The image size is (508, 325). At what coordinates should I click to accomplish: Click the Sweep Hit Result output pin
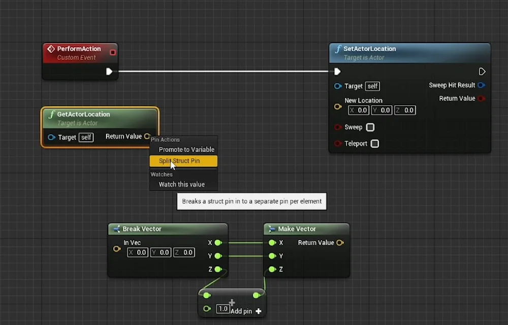pyautogui.click(x=482, y=85)
